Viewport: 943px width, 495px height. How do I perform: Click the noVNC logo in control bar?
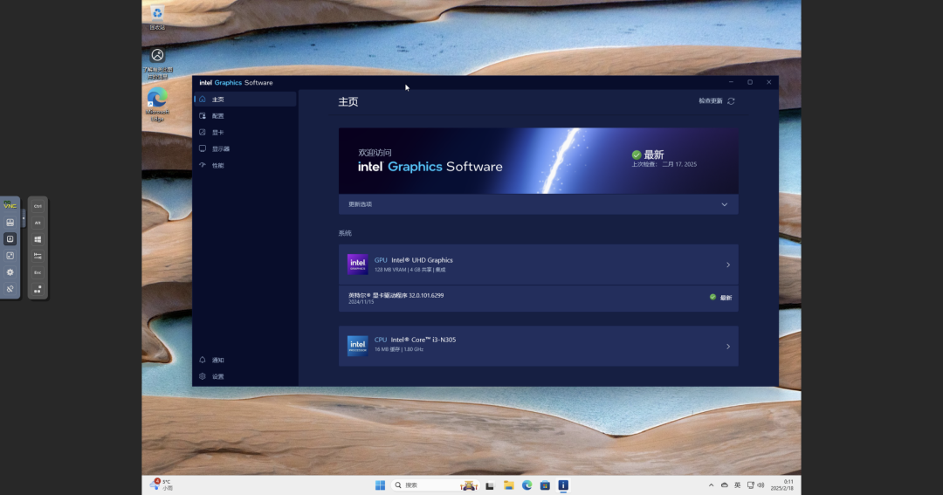[10, 205]
